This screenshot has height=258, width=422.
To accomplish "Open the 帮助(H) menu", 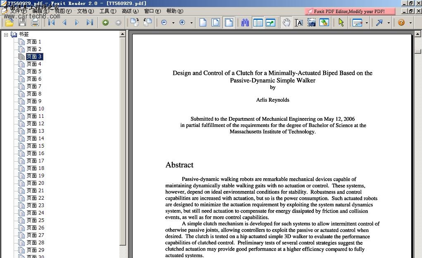I will pyautogui.click(x=174, y=11).
